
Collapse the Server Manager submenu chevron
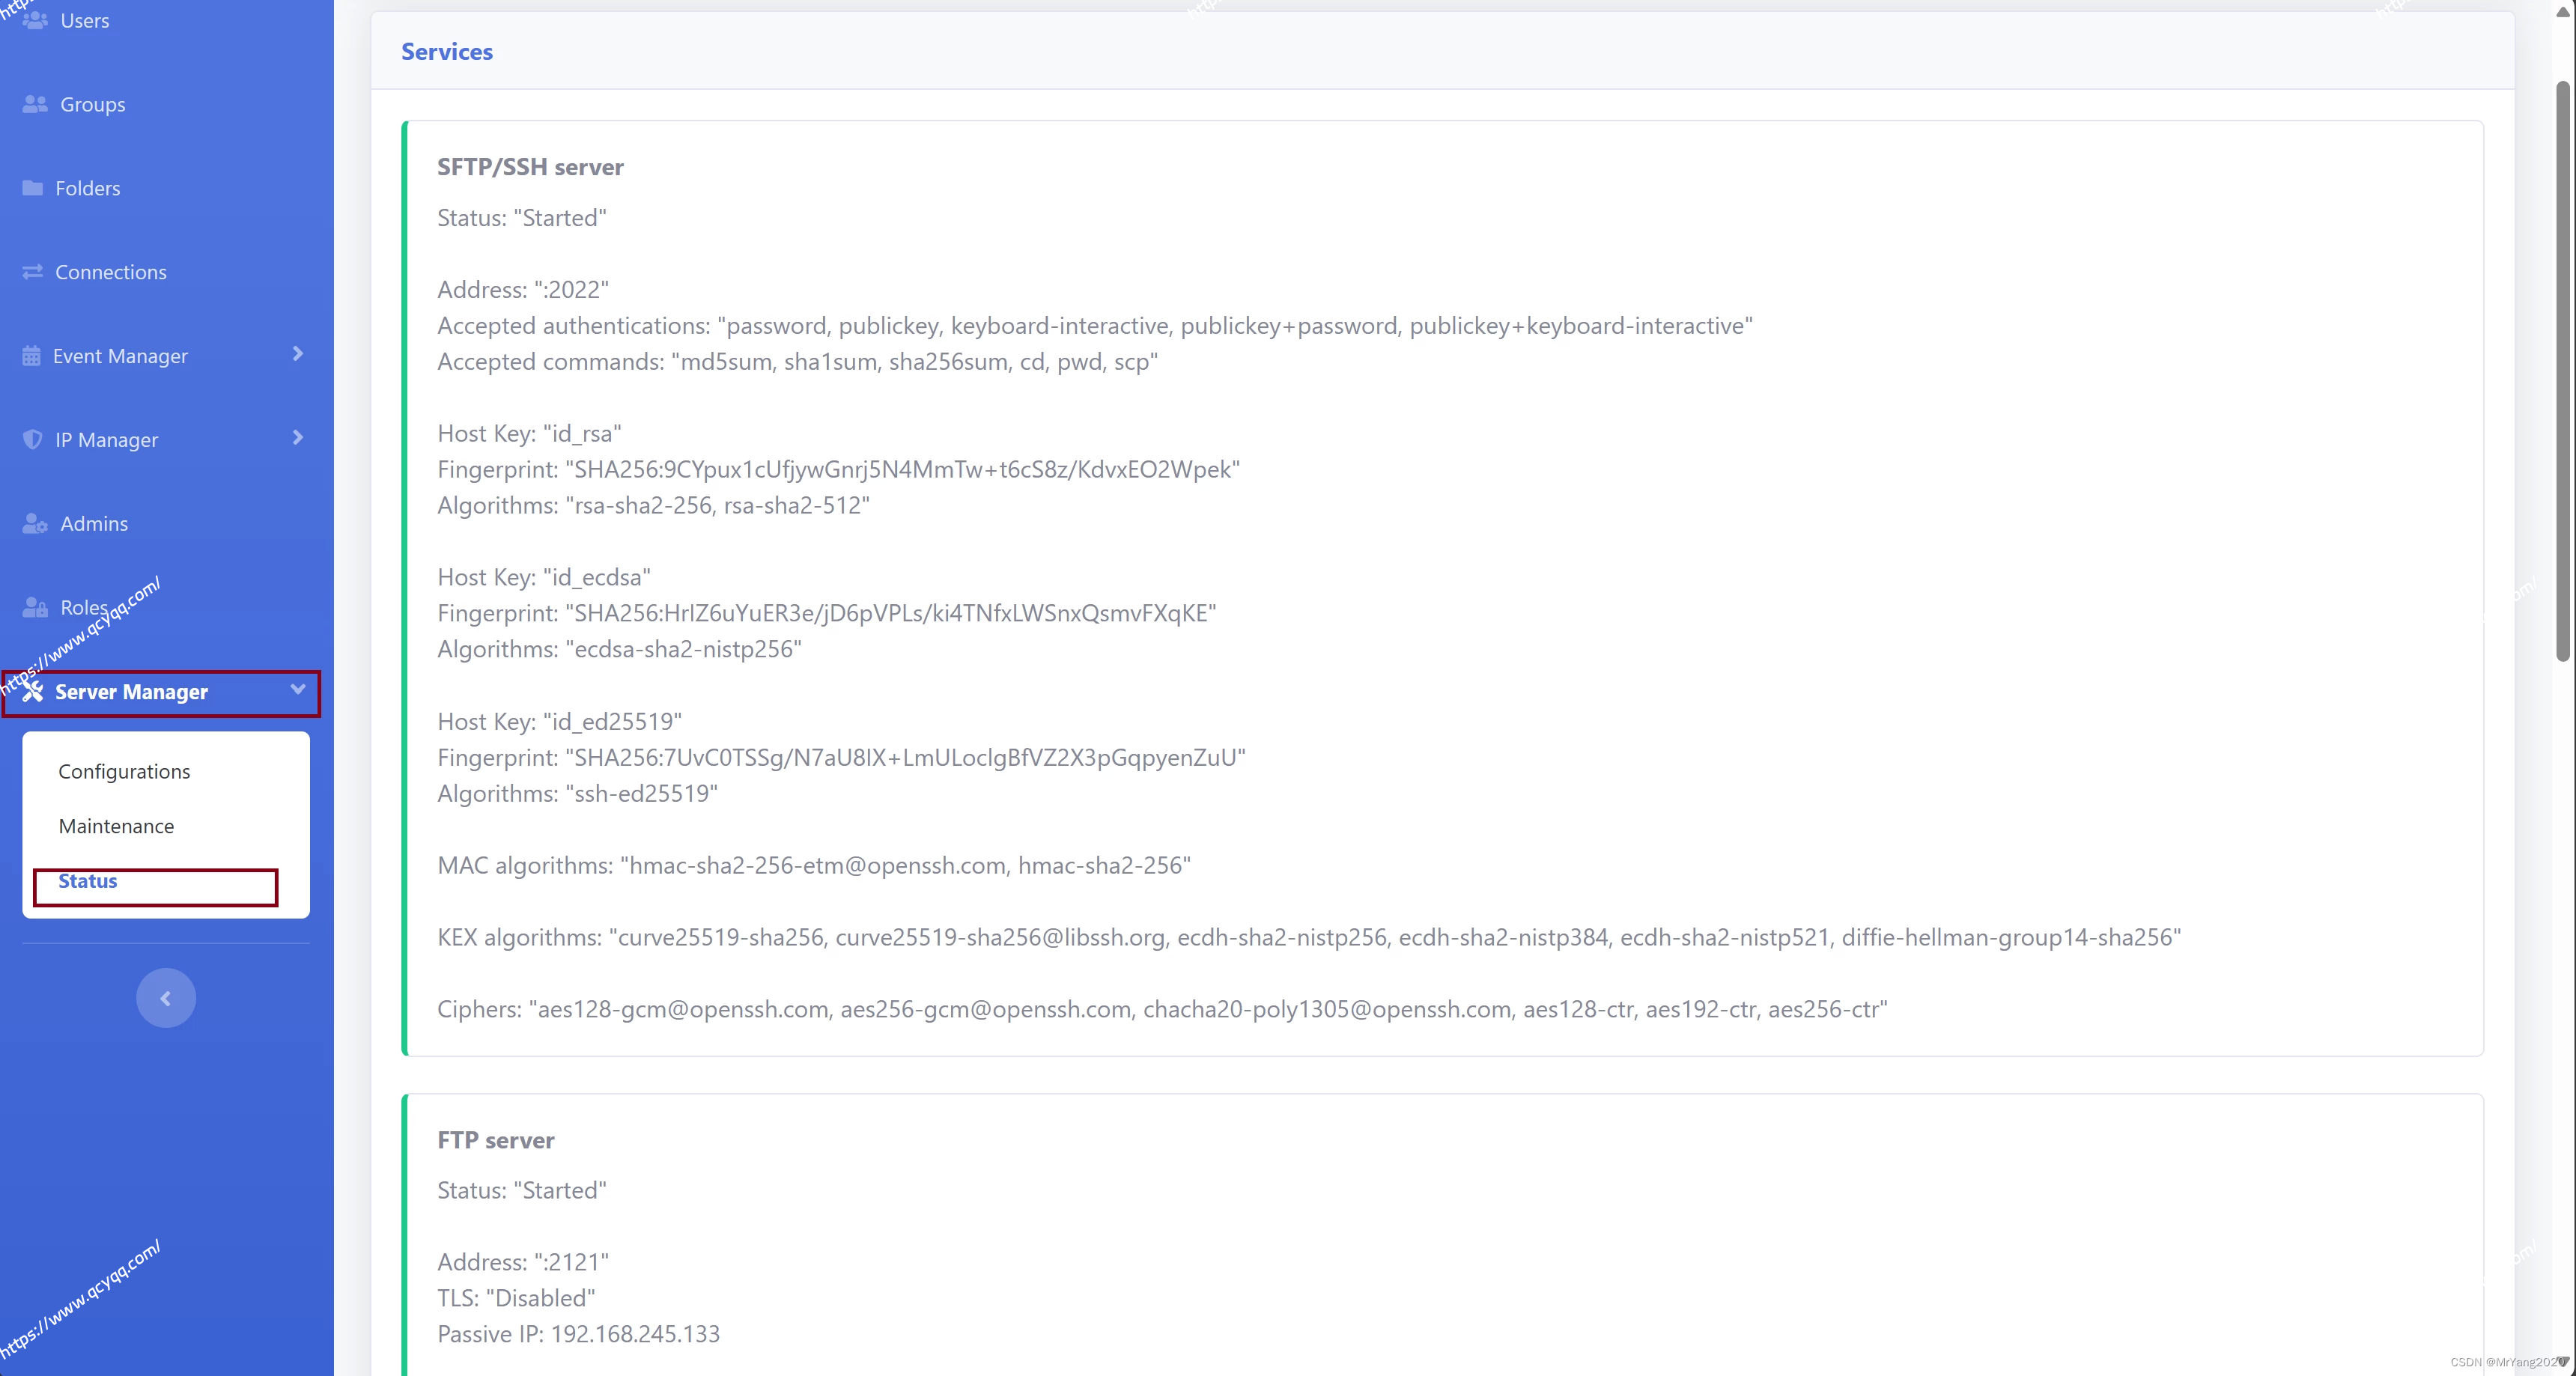(297, 690)
